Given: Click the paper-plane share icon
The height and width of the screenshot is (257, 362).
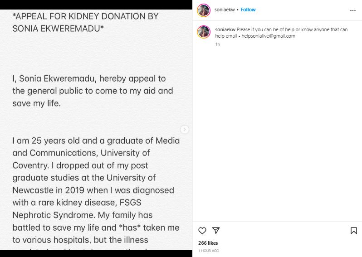Looking at the screenshot, I should [x=216, y=231].
